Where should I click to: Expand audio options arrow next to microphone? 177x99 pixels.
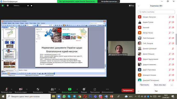point(11,89)
